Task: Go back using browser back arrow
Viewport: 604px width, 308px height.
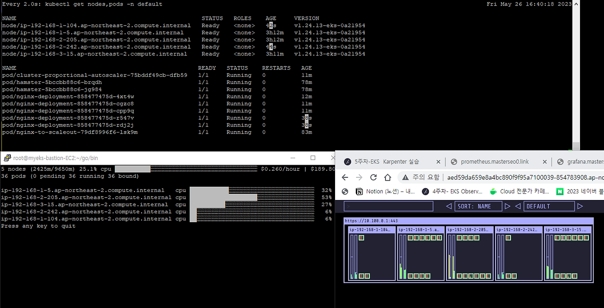Action: tap(344, 177)
